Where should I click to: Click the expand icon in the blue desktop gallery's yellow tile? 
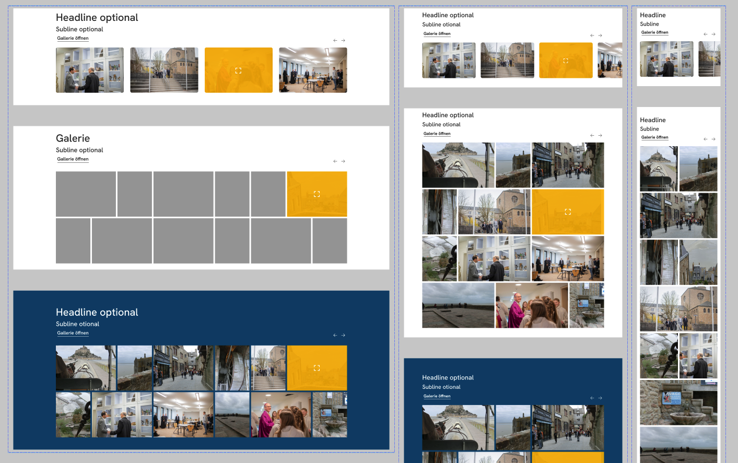coord(317,368)
